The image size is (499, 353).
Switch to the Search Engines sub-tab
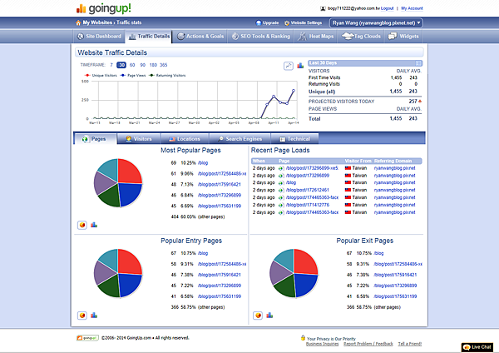click(240, 139)
